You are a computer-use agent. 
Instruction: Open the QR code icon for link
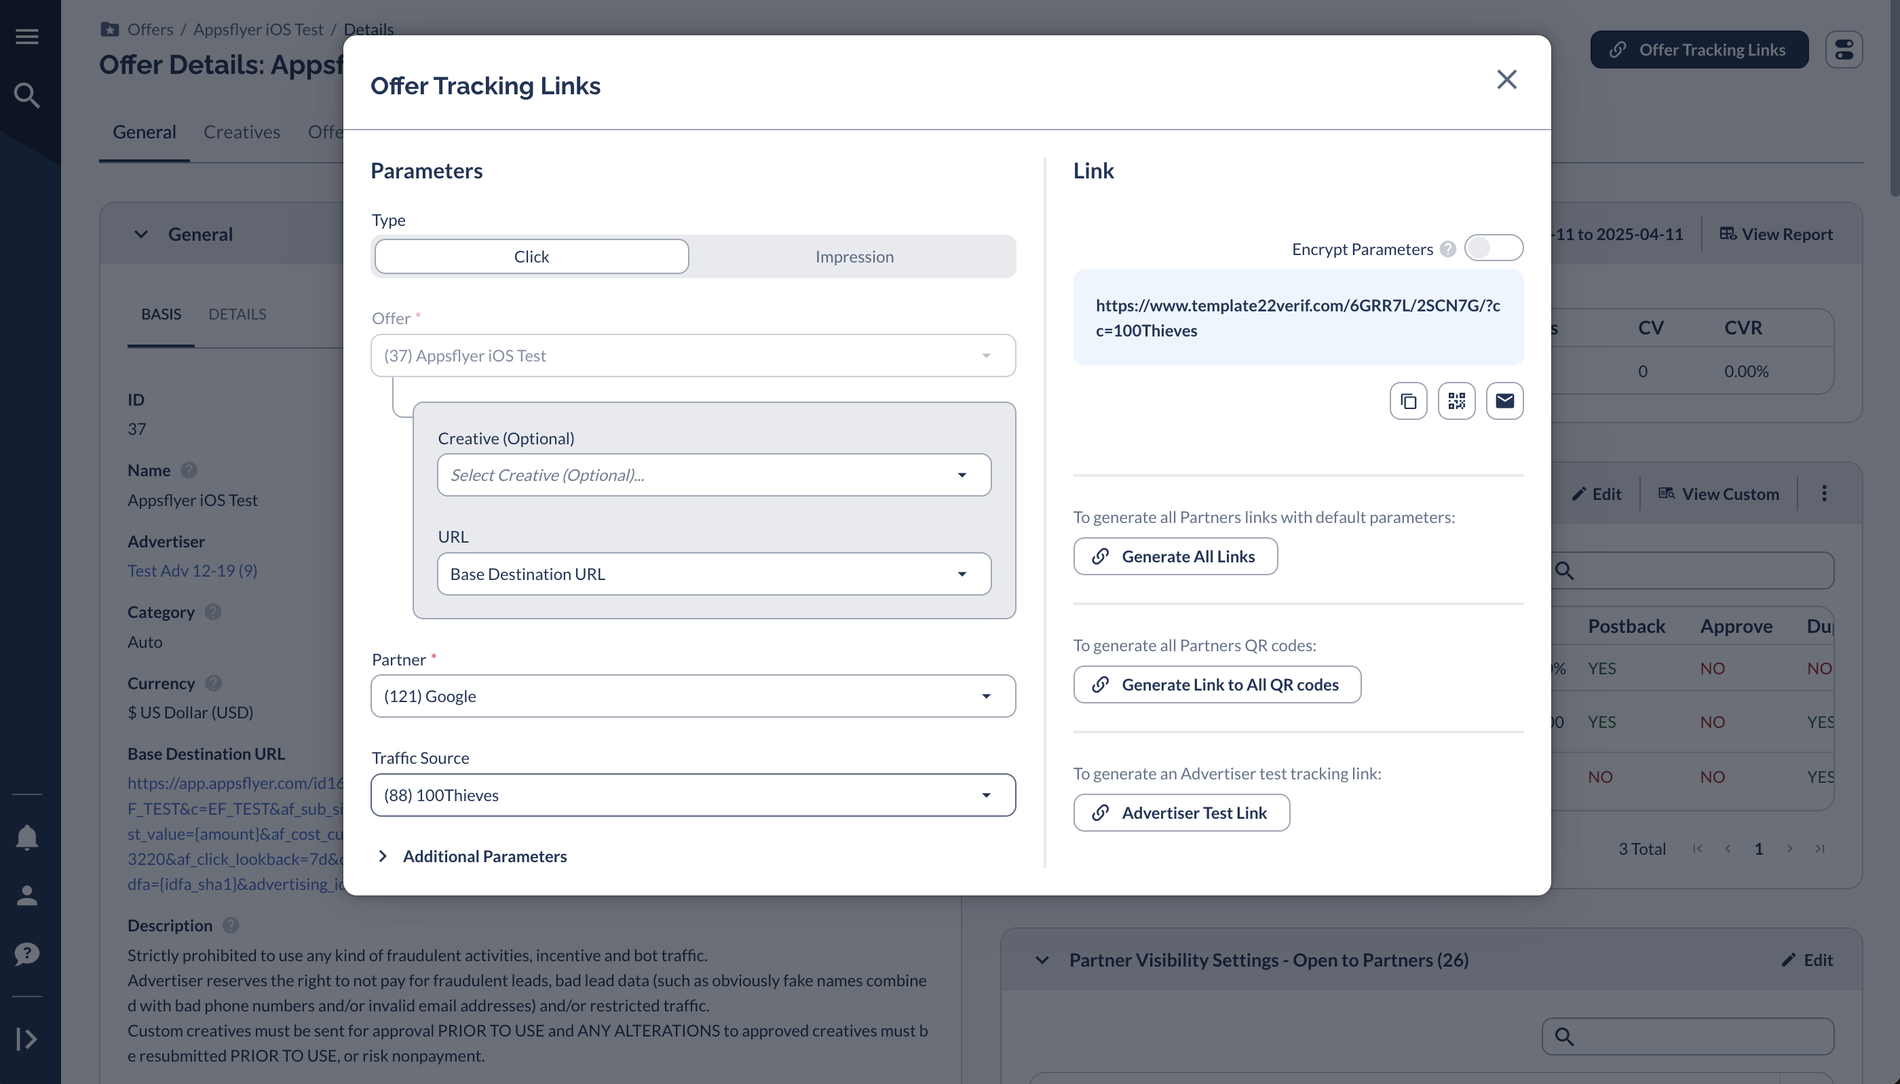click(x=1456, y=402)
